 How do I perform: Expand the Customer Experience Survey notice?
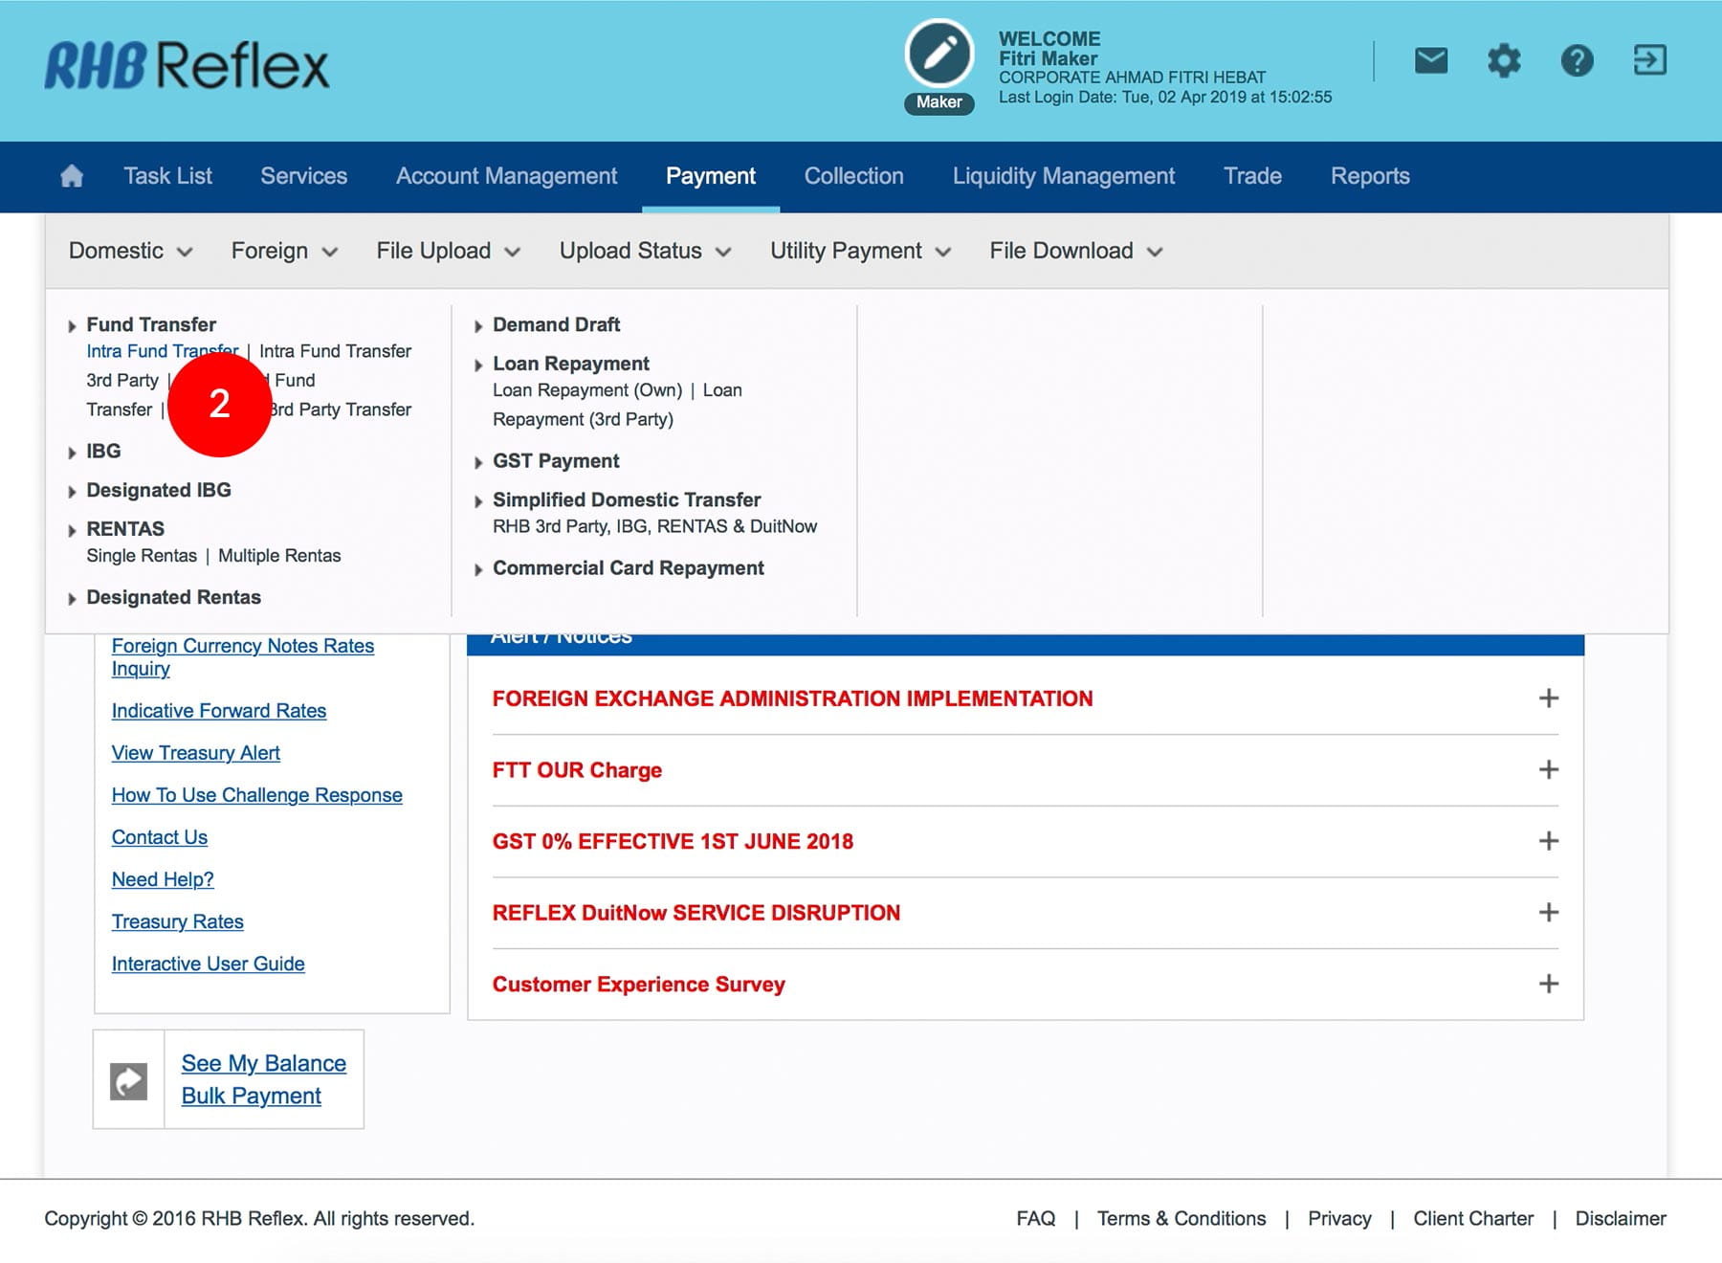coord(1548,984)
